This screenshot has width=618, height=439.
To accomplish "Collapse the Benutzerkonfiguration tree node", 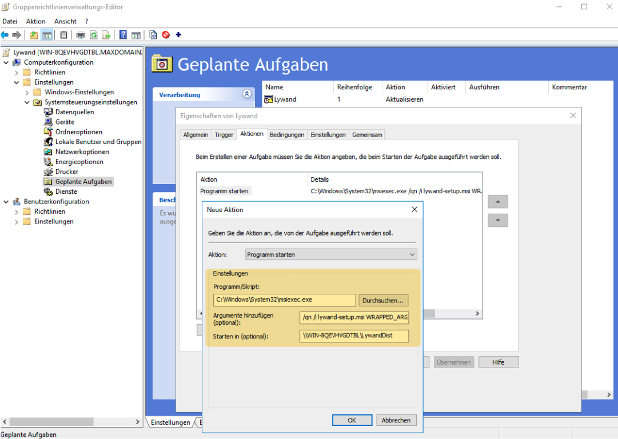I will click(x=6, y=202).
